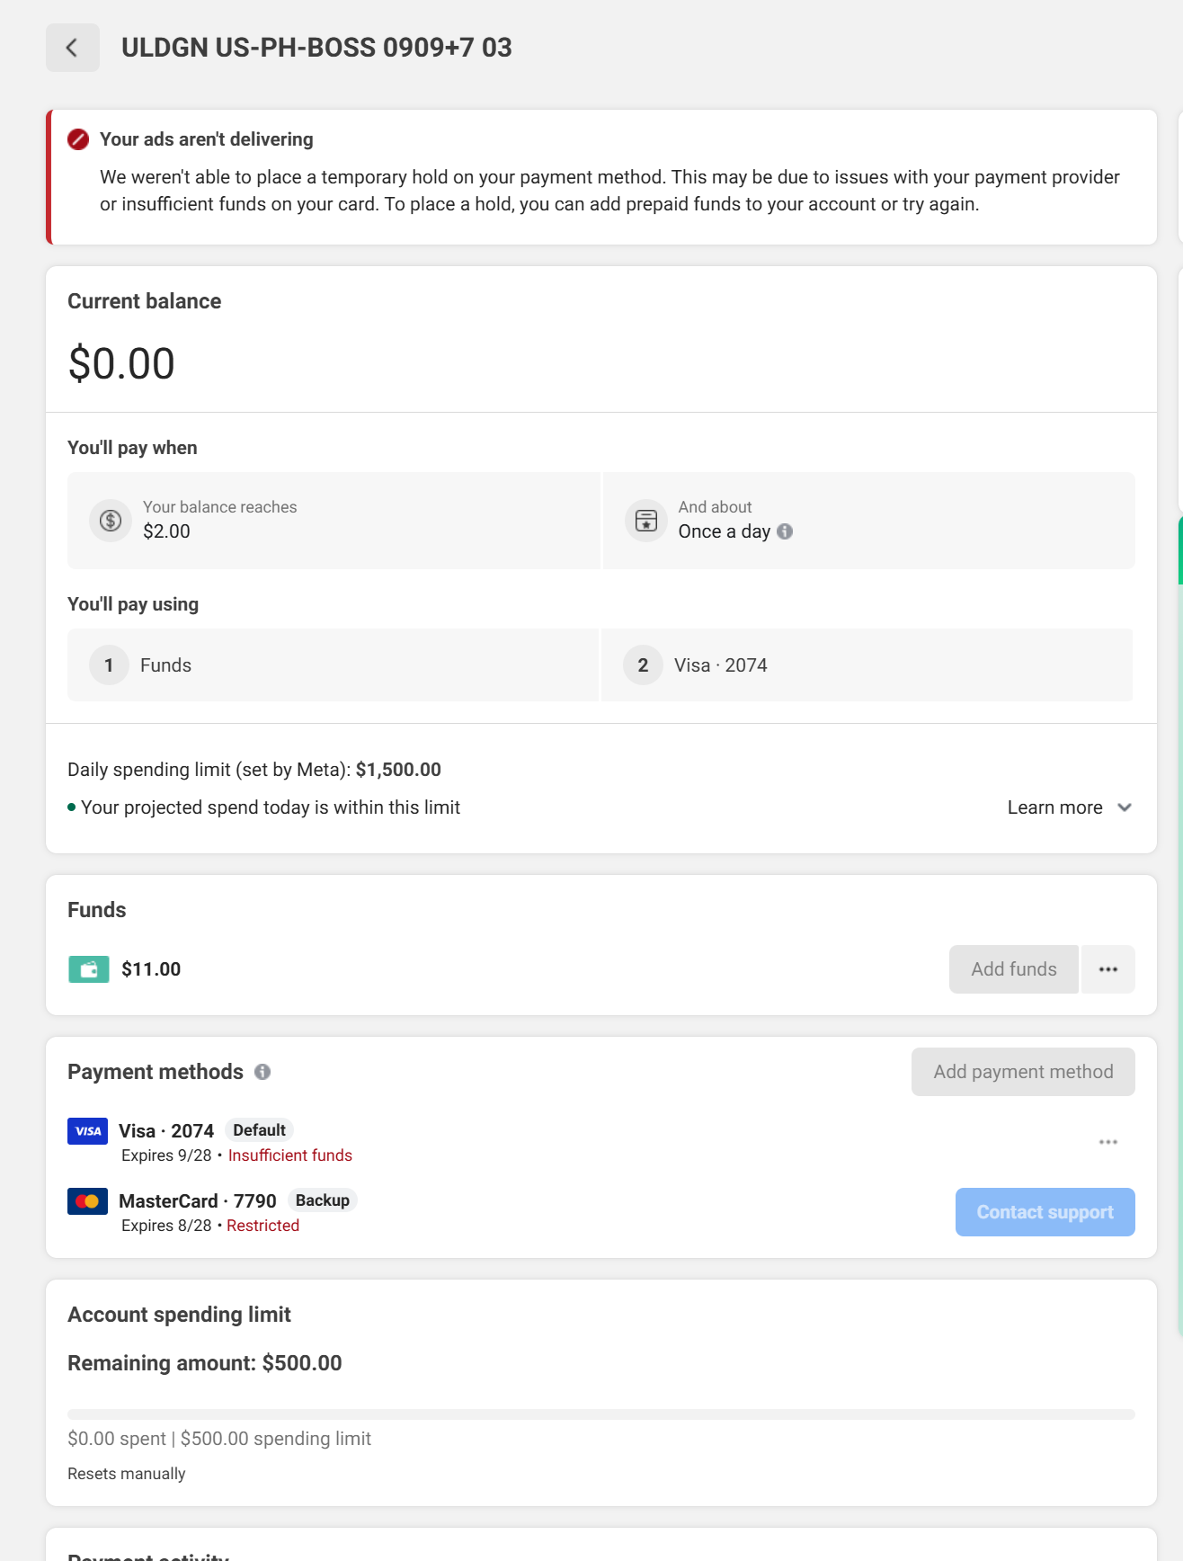
Task: Open info tooltip beside Once a day
Action: coord(785,531)
